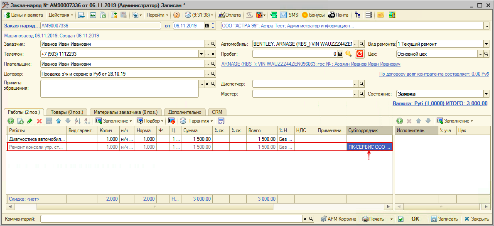Click the magnifier icon beside Заказчик field
This screenshot has height=226, width=494.
tap(213, 44)
